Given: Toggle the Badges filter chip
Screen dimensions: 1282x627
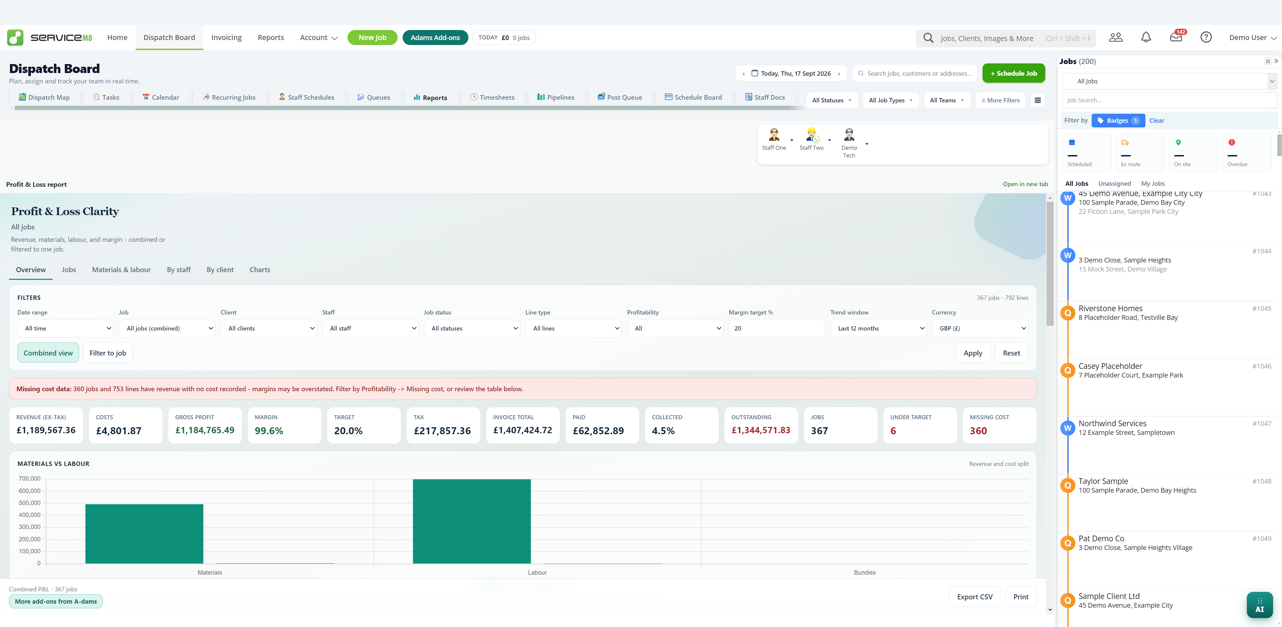Looking at the screenshot, I should pyautogui.click(x=1118, y=120).
